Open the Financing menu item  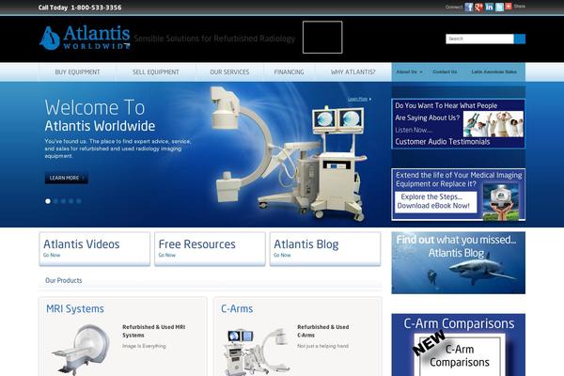pos(289,72)
